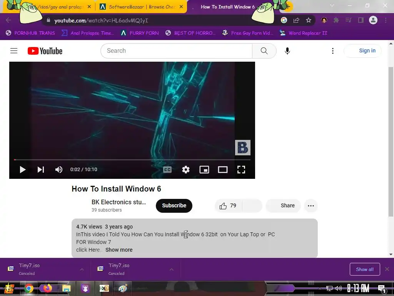Play the video
Screen dimensions: 394x296
pyautogui.click(x=23, y=170)
